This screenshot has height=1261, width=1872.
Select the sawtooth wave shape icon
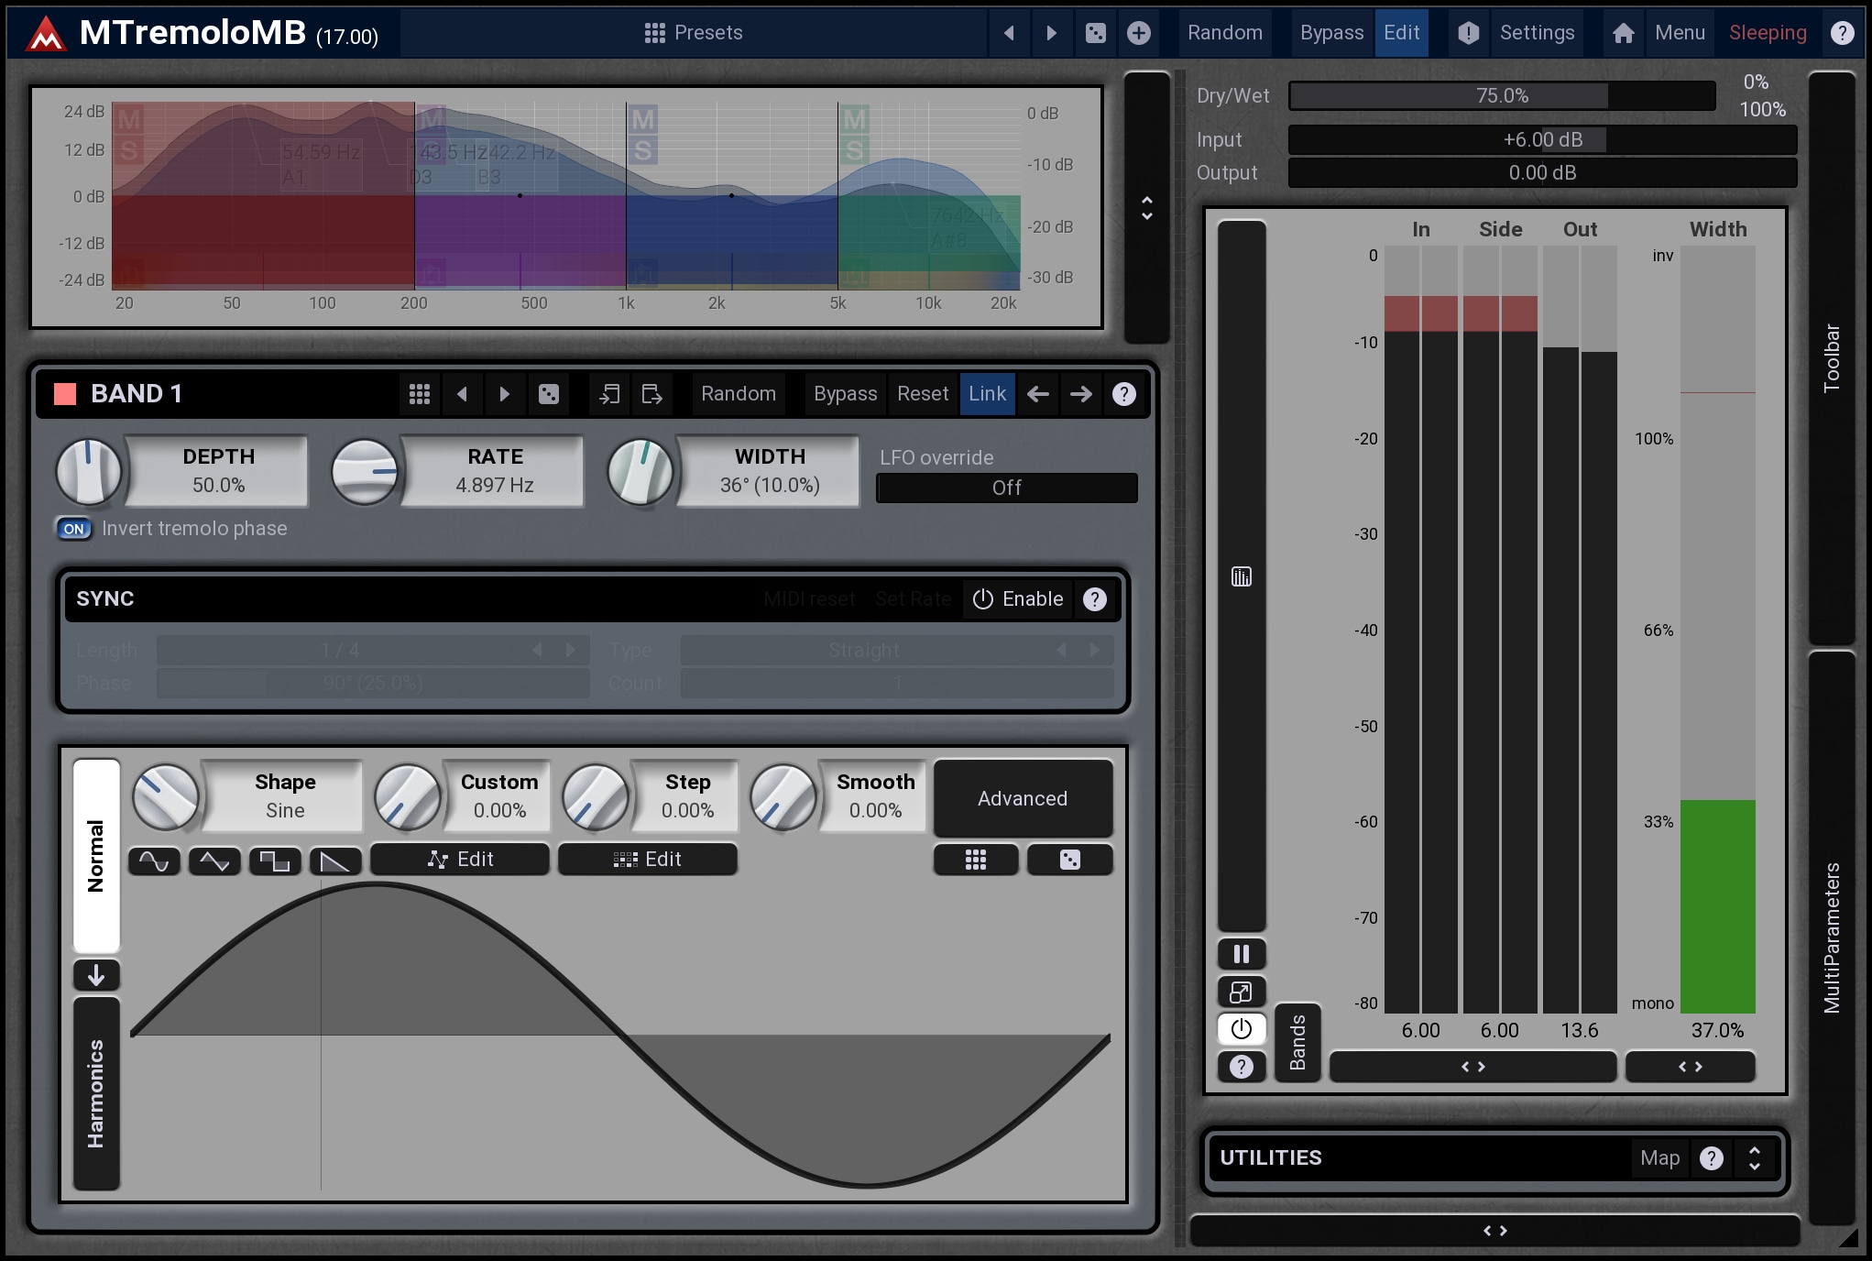click(335, 861)
